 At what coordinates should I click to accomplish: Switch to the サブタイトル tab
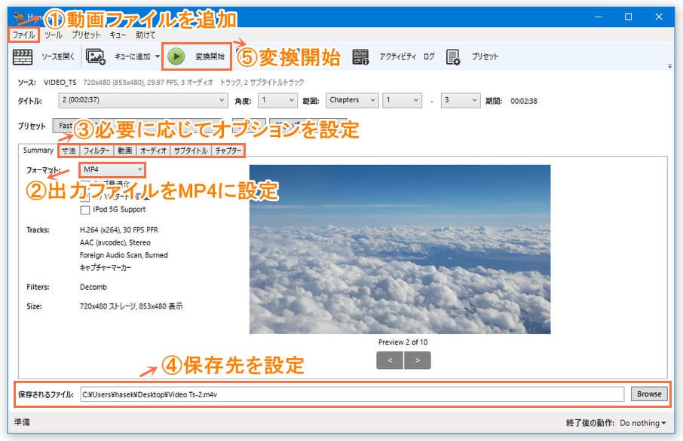coord(191,151)
